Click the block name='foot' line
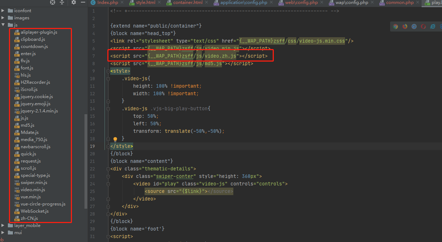Screen dimensions: 442x242 coord(137,229)
